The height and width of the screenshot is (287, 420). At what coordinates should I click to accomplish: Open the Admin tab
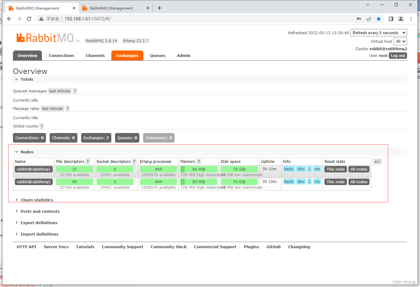point(183,55)
